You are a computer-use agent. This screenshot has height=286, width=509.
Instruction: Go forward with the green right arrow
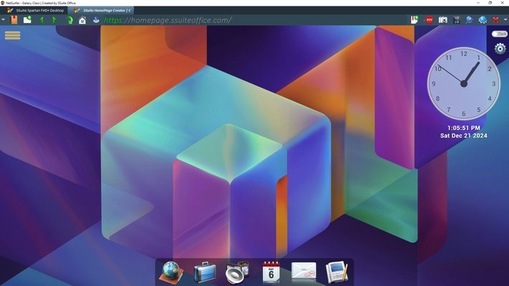[x=54, y=20]
